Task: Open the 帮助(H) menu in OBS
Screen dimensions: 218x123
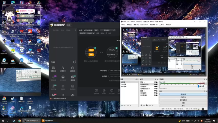Action: (168, 25)
